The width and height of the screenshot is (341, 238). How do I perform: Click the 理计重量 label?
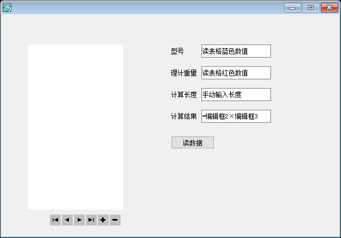(184, 73)
